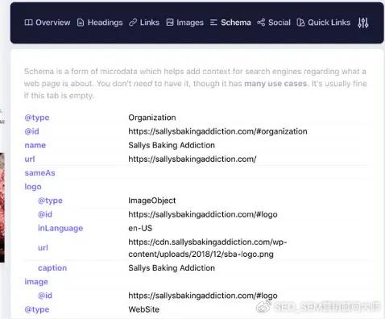385x319 pixels.
Task: Click the Images picture icon
Action: click(170, 23)
